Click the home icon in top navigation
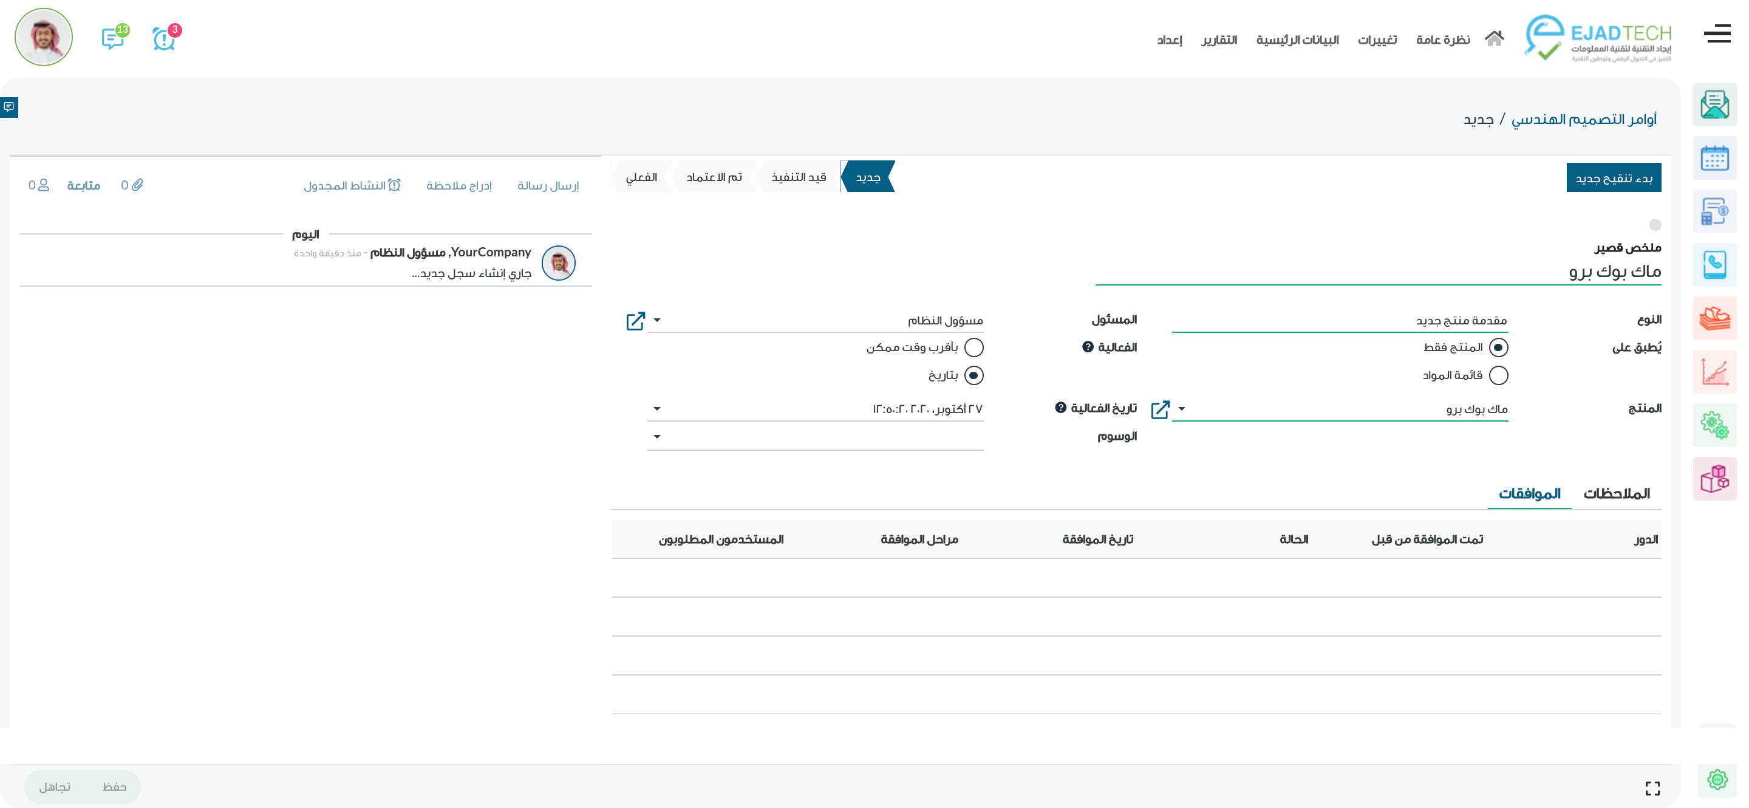 [x=1494, y=39]
